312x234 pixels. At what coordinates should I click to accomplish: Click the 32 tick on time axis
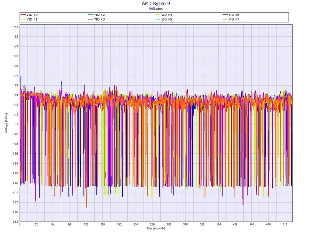36,224
